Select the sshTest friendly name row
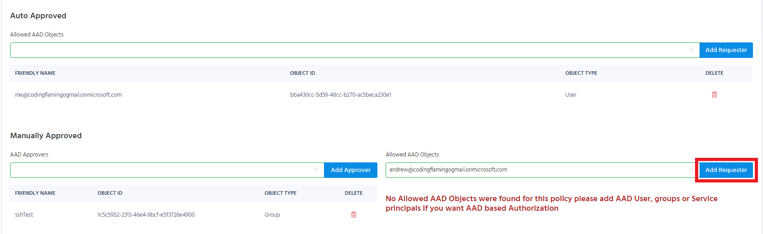 coord(193,215)
